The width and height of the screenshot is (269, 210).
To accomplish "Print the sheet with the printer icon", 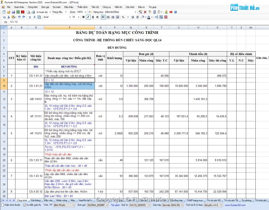I will [33, 12].
